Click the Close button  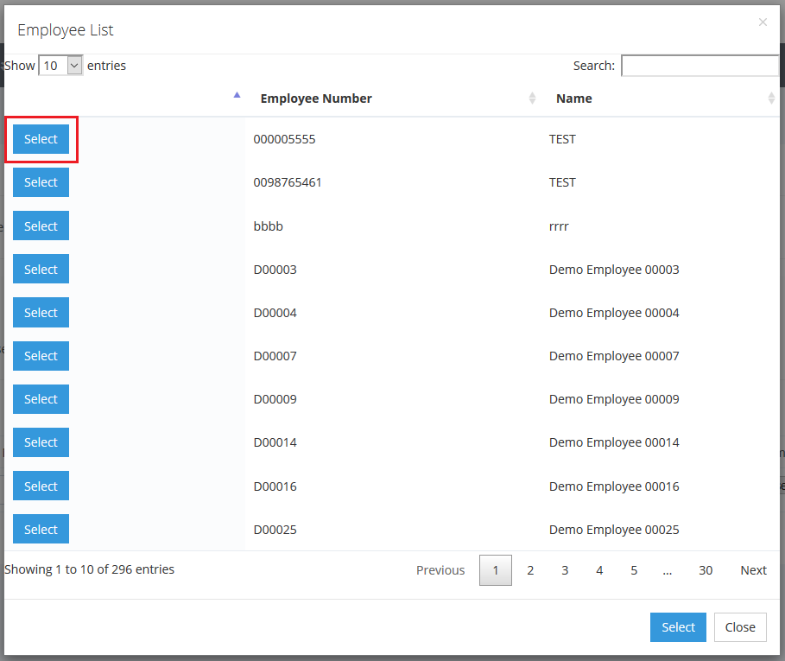click(x=740, y=627)
